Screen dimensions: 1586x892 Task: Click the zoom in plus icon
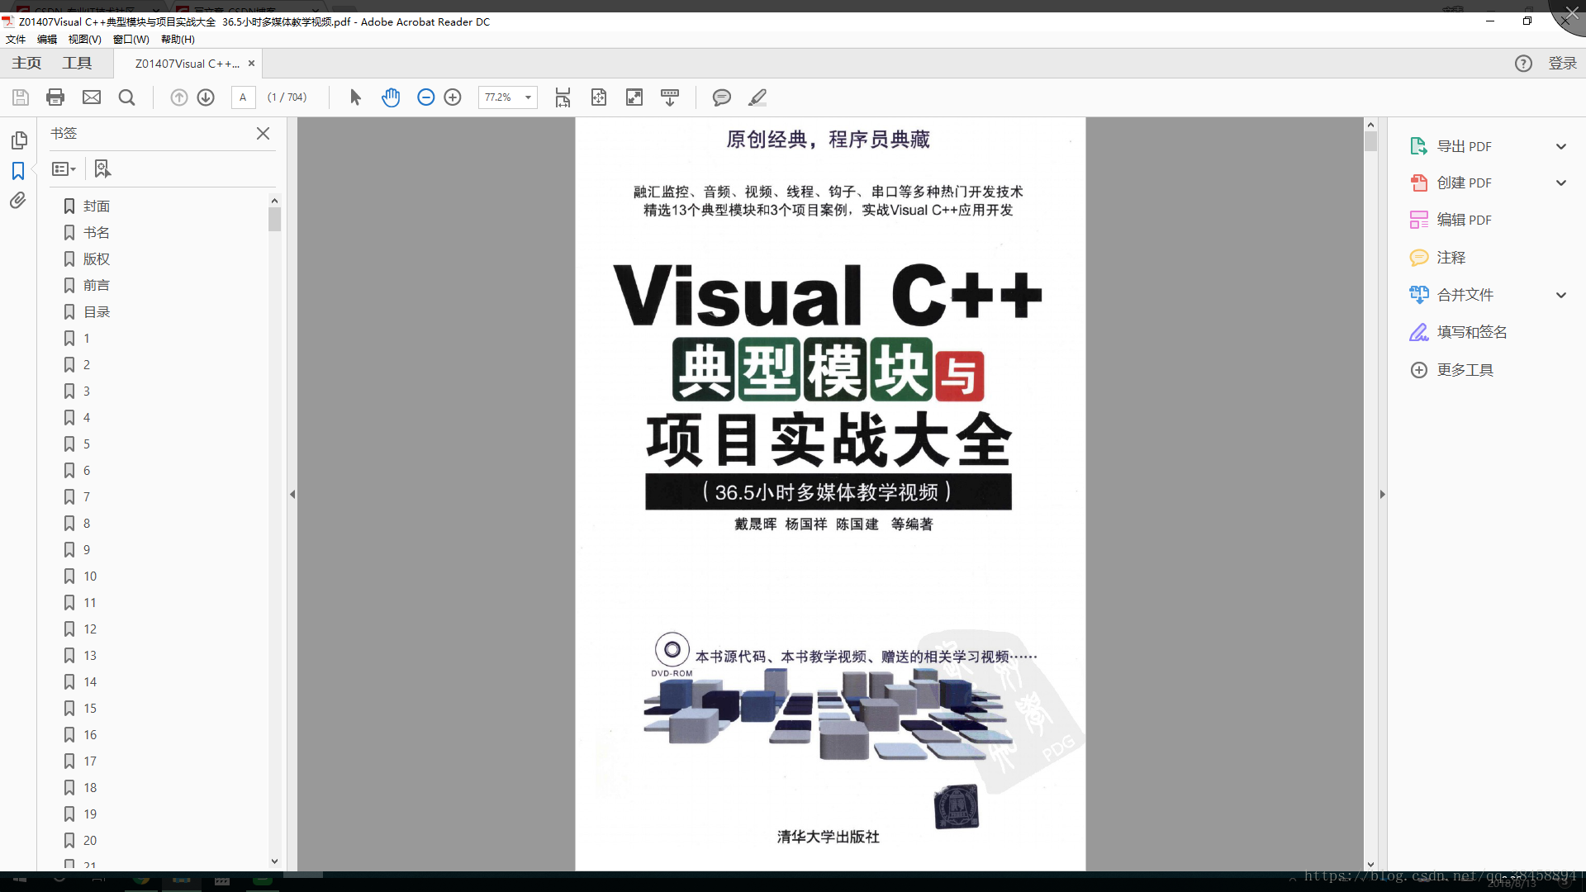pos(453,97)
